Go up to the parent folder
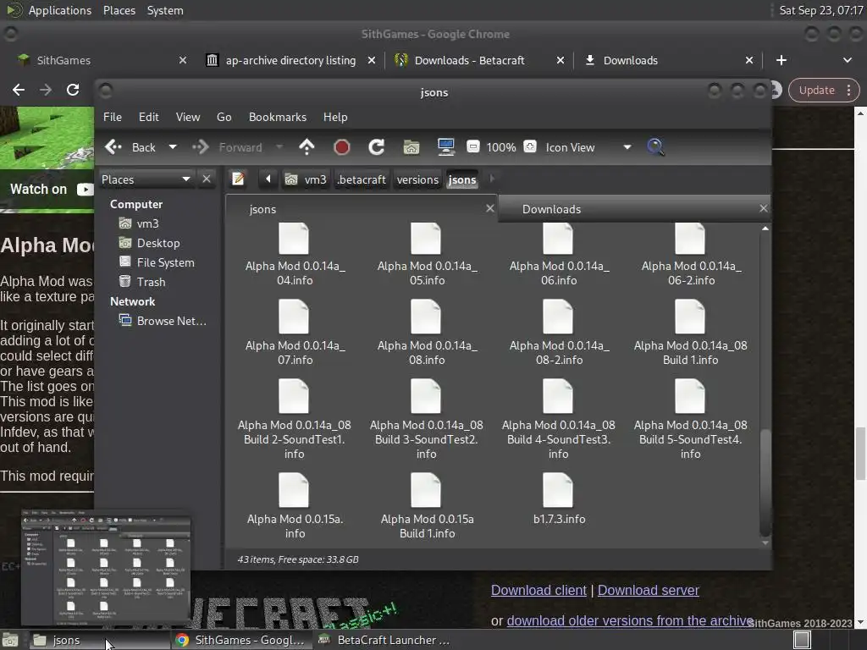 (x=306, y=147)
